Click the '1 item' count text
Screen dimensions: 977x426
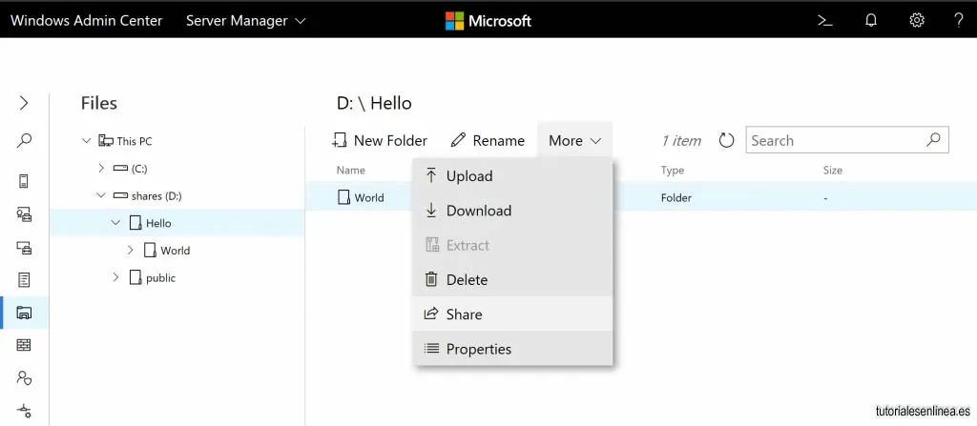[681, 141]
